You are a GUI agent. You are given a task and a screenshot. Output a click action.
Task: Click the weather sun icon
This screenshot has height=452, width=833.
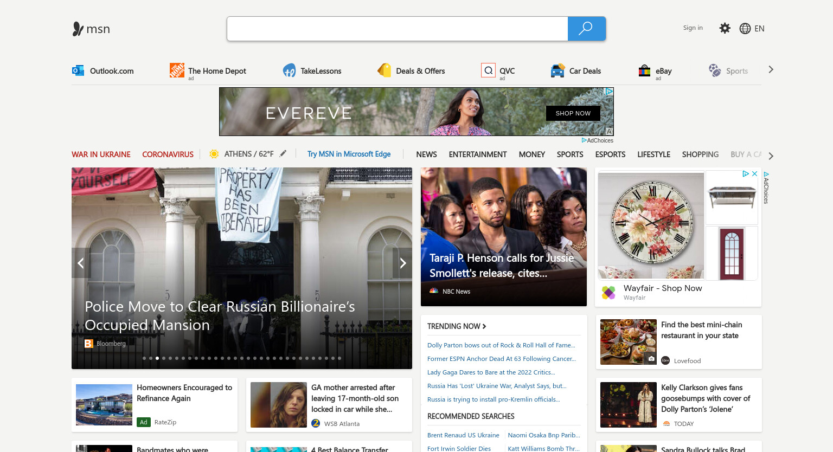tap(214, 154)
